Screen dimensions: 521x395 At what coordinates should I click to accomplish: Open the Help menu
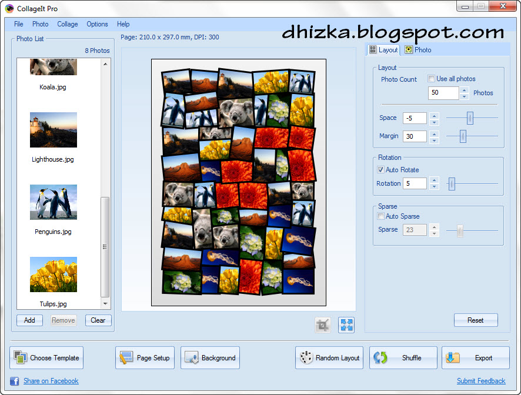123,24
